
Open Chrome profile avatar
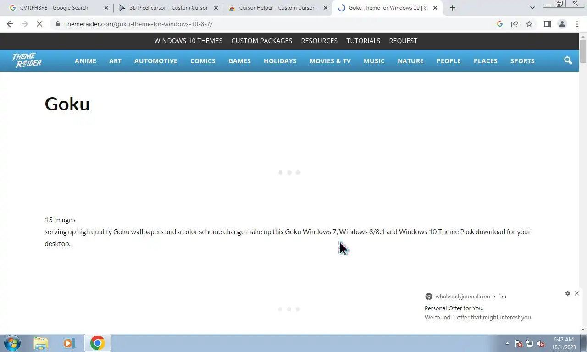[x=562, y=24]
